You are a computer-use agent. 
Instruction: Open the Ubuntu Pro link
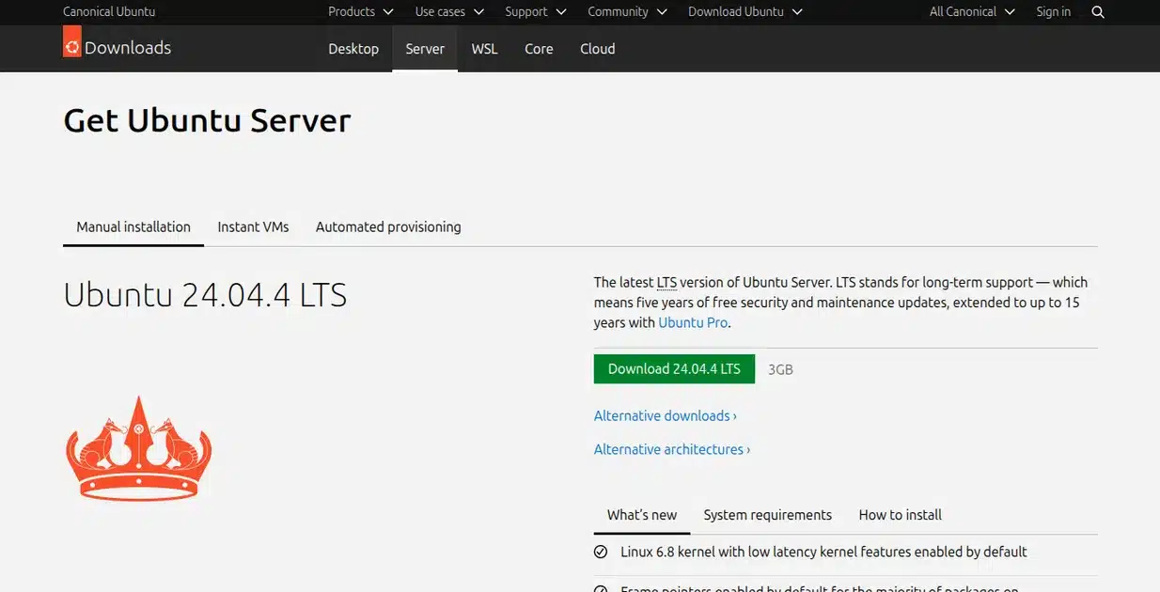coord(693,322)
